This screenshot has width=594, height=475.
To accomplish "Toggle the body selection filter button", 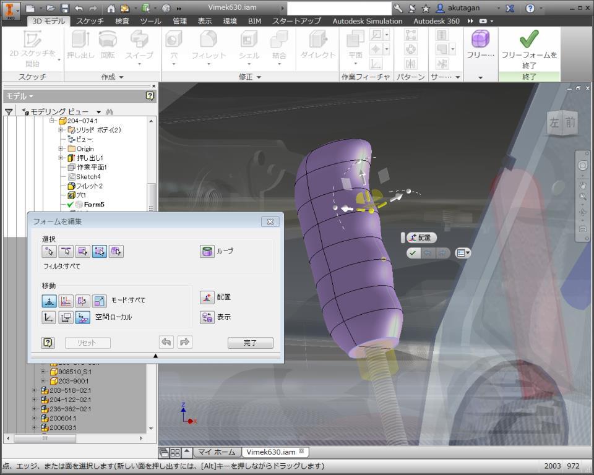I will click(116, 251).
